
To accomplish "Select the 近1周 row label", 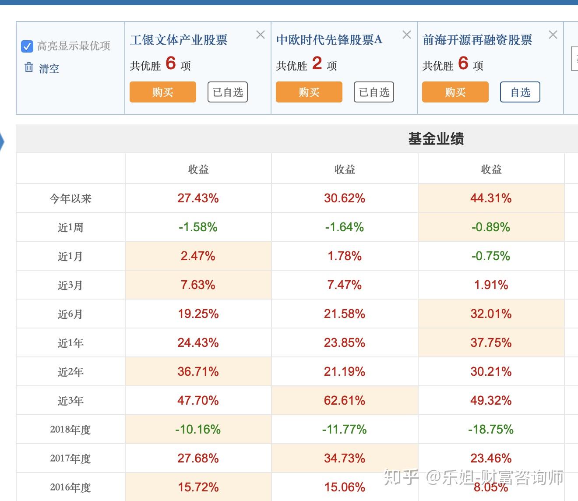I will (x=70, y=227).
